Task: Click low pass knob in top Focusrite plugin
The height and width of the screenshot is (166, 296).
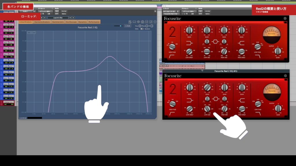Action: click(x=258, y=46)
